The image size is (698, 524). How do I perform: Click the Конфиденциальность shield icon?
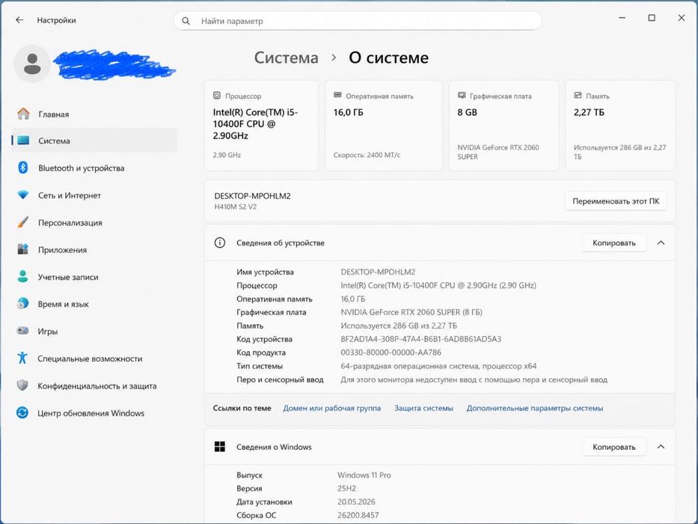tap(22, 386)
